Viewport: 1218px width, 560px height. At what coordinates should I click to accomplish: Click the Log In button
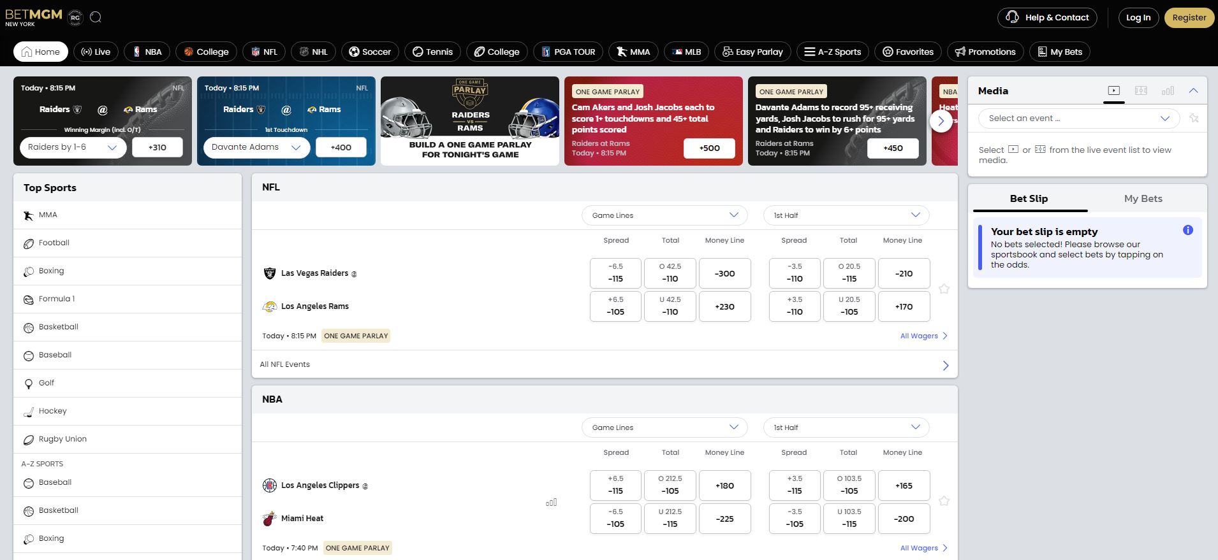tap(1138, 18)
